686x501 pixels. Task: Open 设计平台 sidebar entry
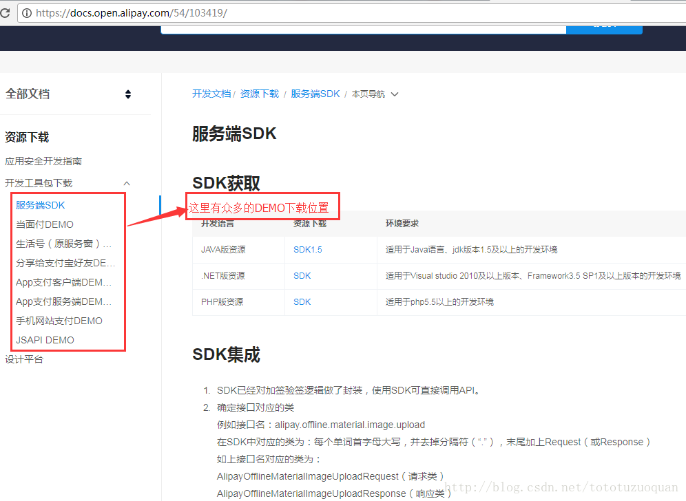[24, 359]
